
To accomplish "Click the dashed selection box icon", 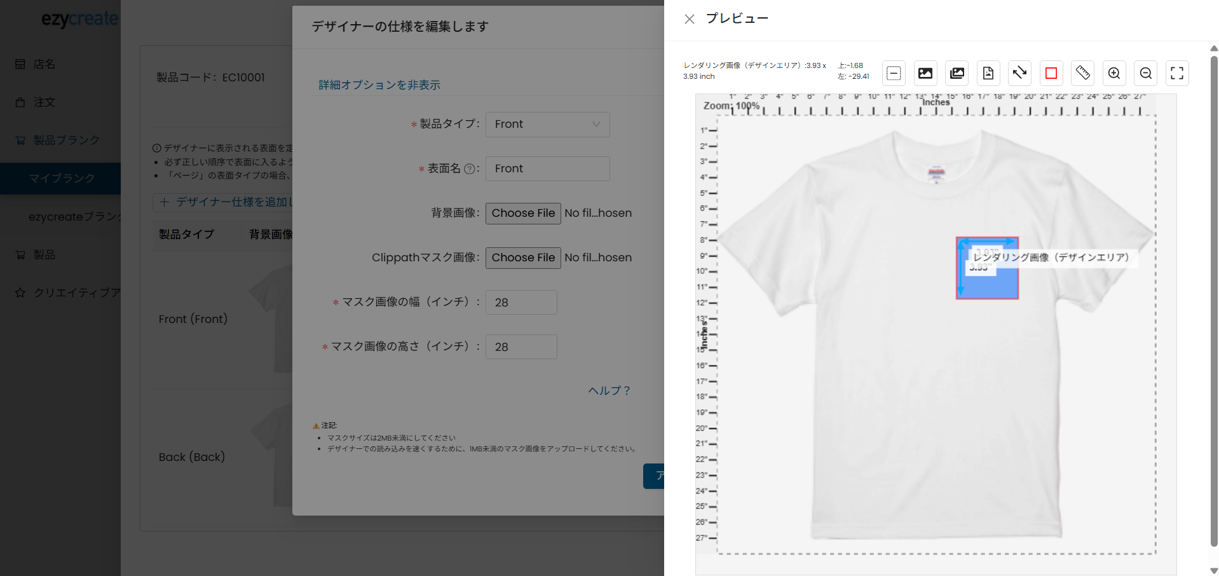I will pos(894,73).
